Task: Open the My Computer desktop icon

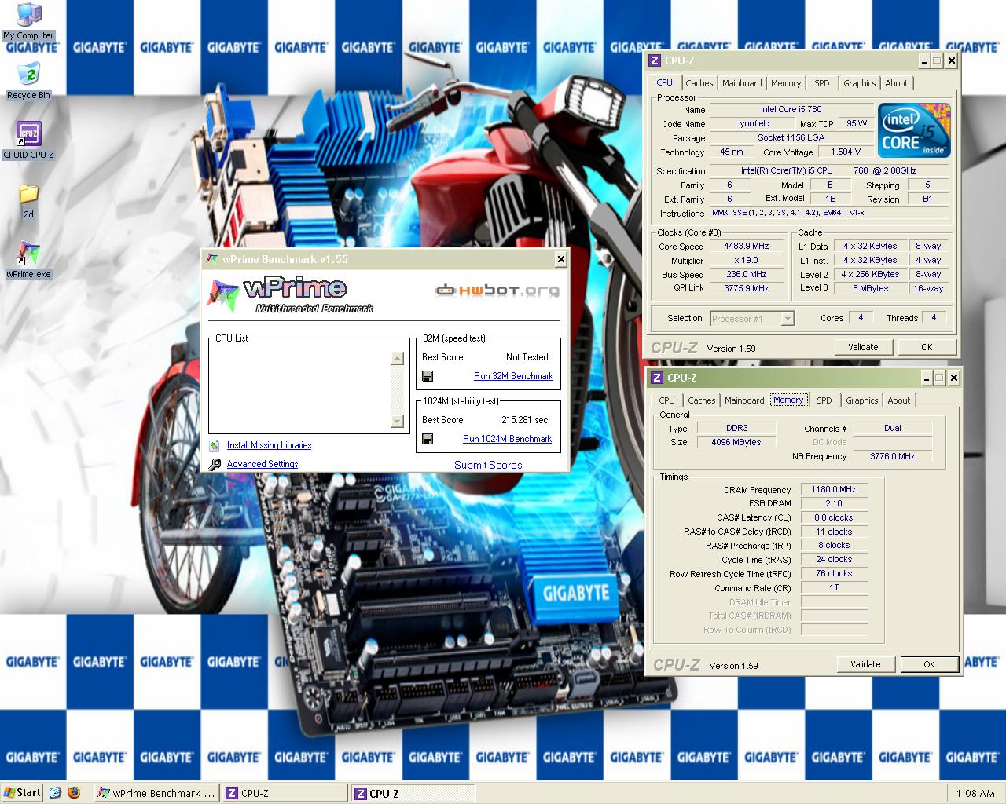Action: (x=28, y=20)
